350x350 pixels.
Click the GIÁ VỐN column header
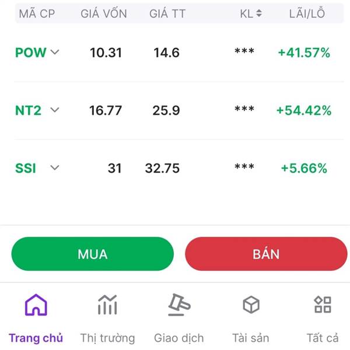click(x=103, y=13)
